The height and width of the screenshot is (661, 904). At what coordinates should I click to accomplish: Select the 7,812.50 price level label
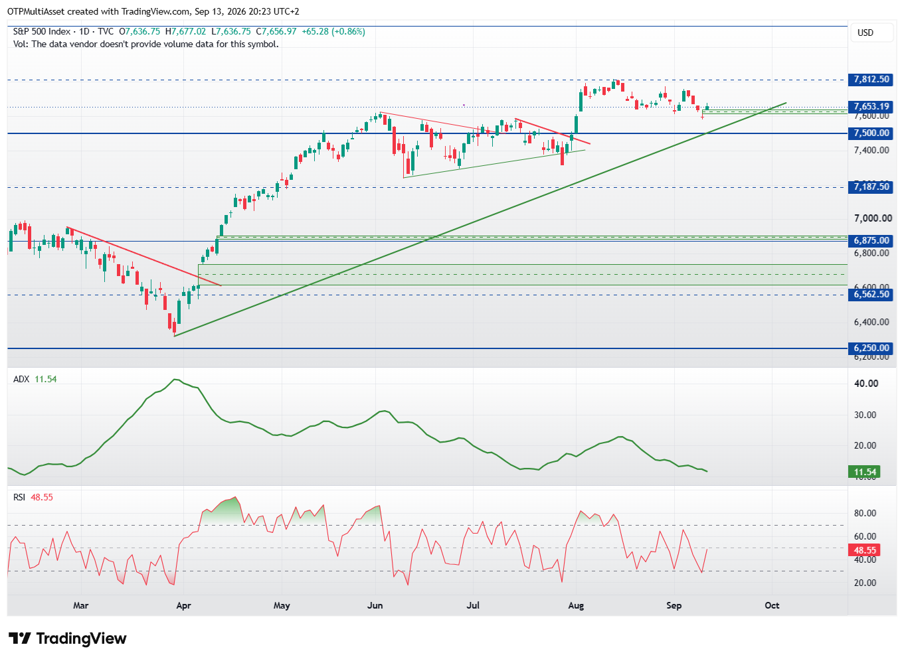(x=871, y=80)
